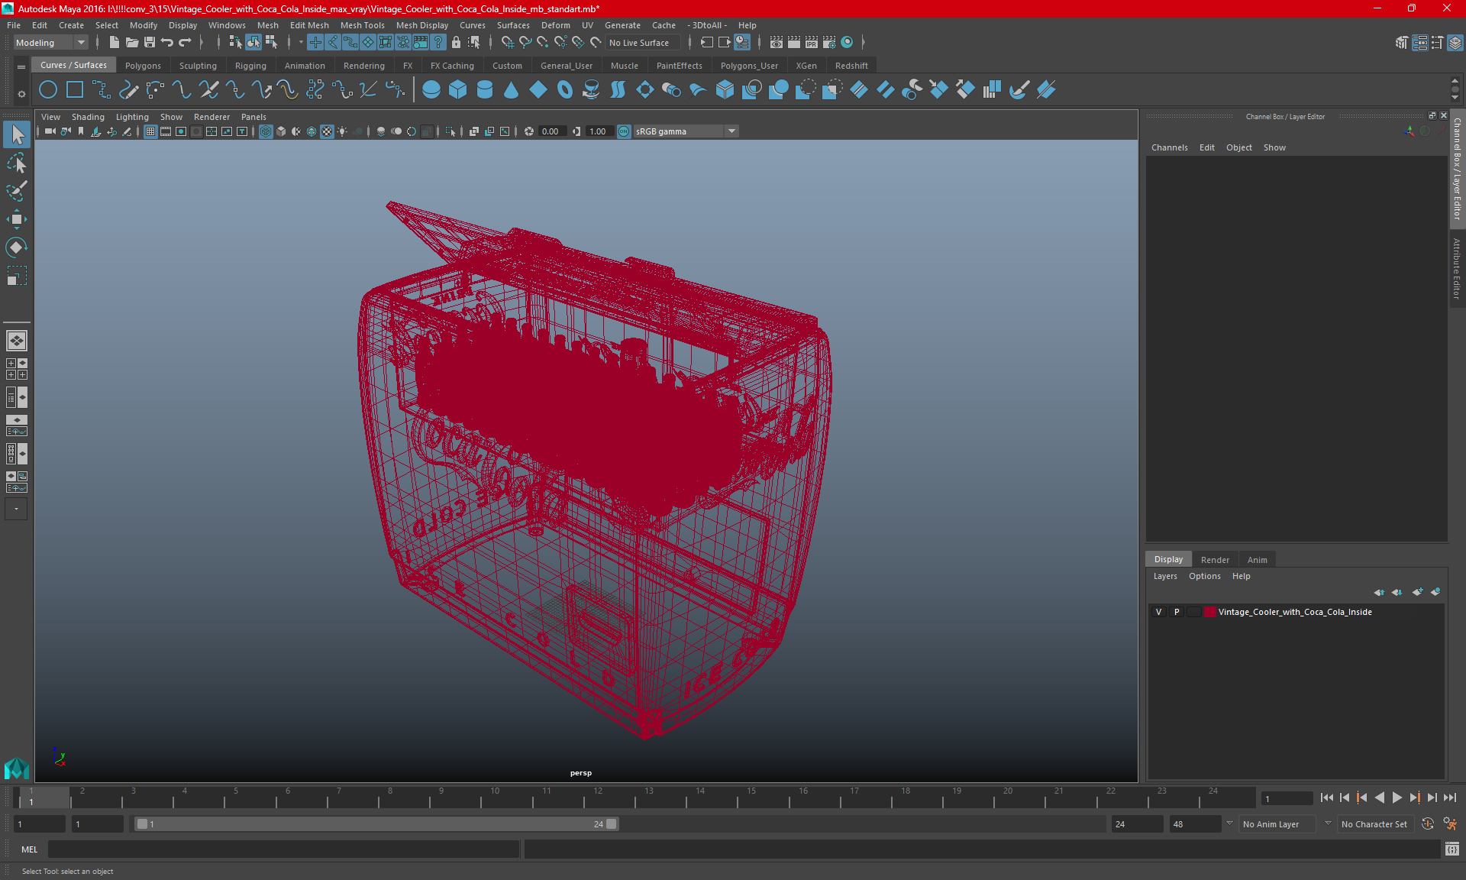Click the time range slider bar

376,824
